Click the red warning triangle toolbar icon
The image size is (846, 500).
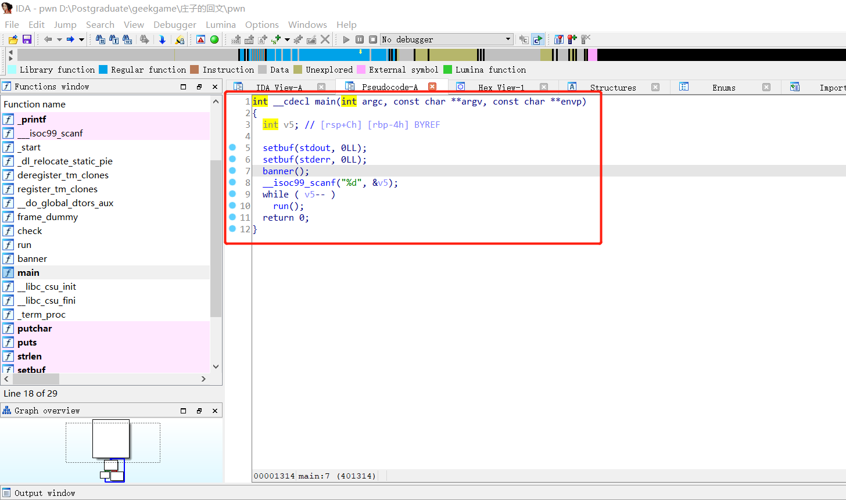(200, 39)
